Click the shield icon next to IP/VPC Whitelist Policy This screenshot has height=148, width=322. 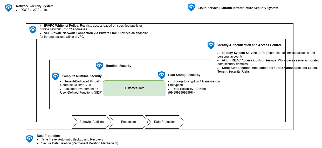(x=33, y=30)
